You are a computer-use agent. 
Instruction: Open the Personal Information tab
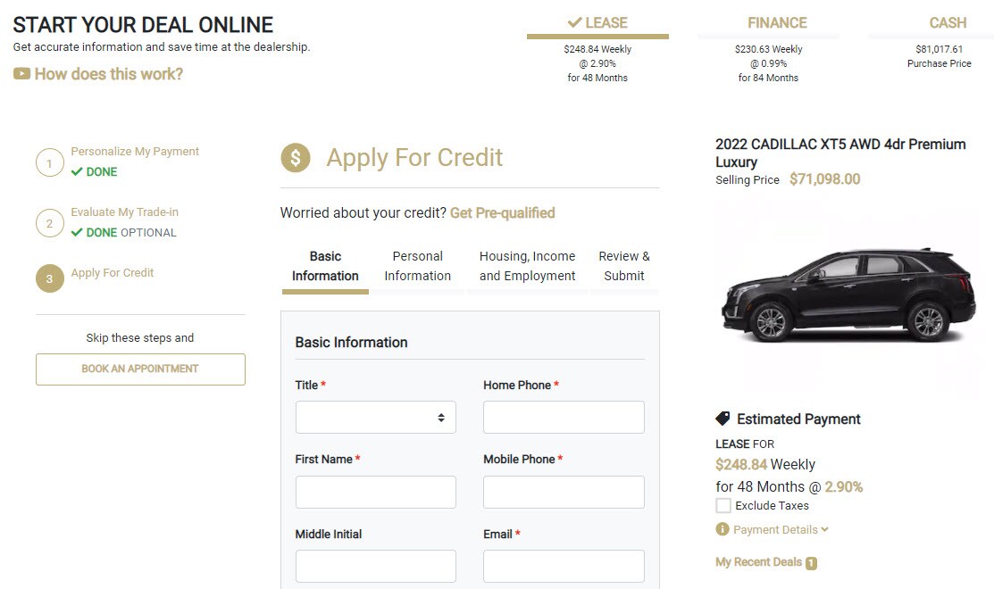[x=417, y=267]
